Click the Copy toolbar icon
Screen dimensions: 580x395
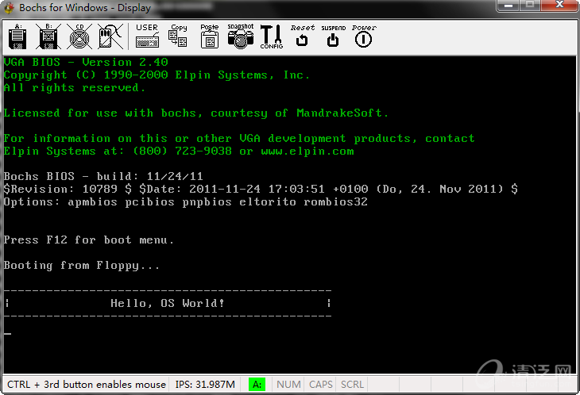[178, 36]
